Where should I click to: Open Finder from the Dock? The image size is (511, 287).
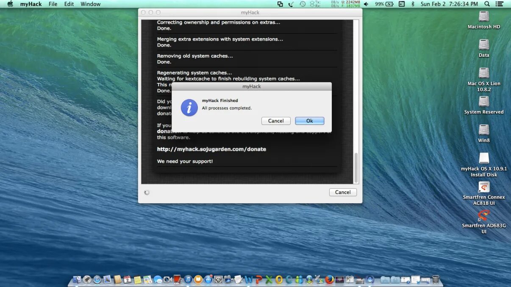77,279
